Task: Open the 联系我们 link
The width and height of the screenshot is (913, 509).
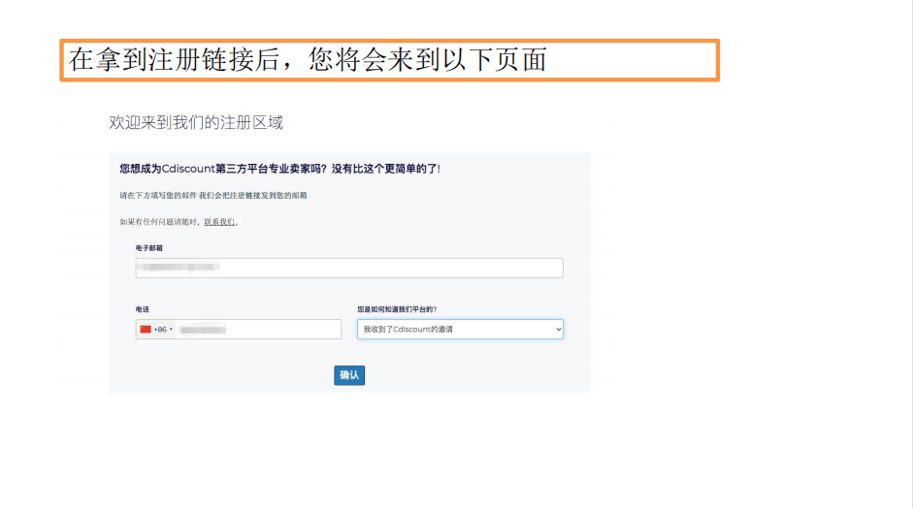Action: point(219,222)
